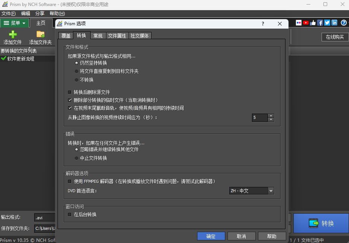
Task: Click the Add Folder icon in toolbar
Action: coord(41,34)
